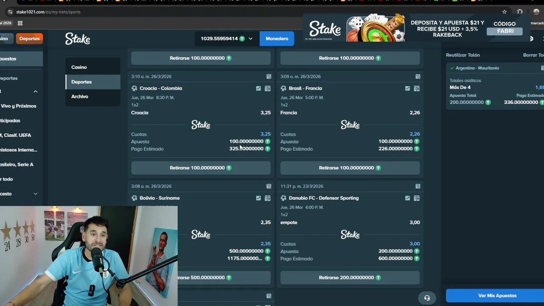Cash out Croacia - Colombia bet with Retirarse 100

(x=201, y=168)
